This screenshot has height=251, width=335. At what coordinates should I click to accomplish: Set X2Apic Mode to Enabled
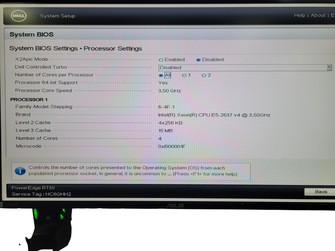tap(161, 60)
